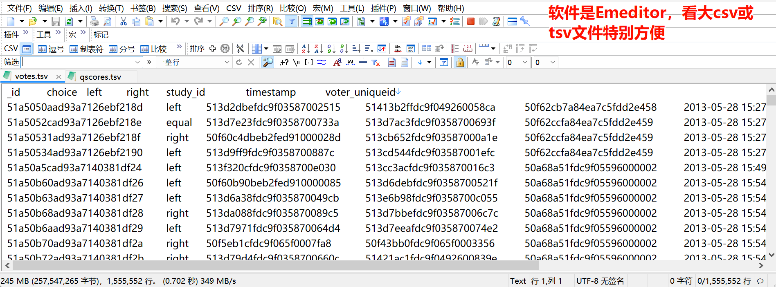Image resolution: width=776 pixels, height=287 pixels.
Task: Click the Sort Z to A icon
Action: (318, 49)
